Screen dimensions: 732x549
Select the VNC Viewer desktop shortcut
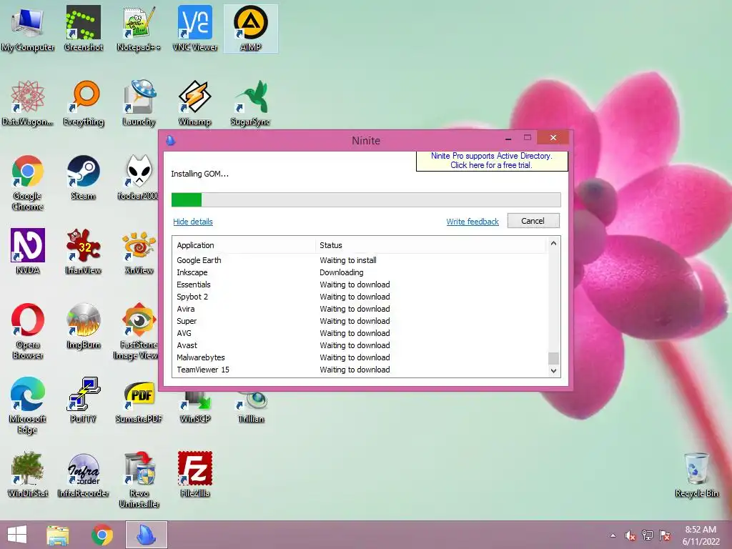(x=194, y=29)
